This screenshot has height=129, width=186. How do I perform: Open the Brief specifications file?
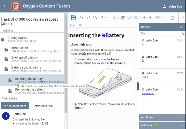32,59
